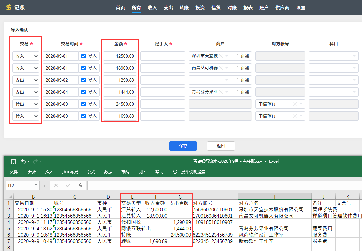Clear 中信银行 in the 转出 row
This screenshot has width=362, height=251.
point(295,104)
